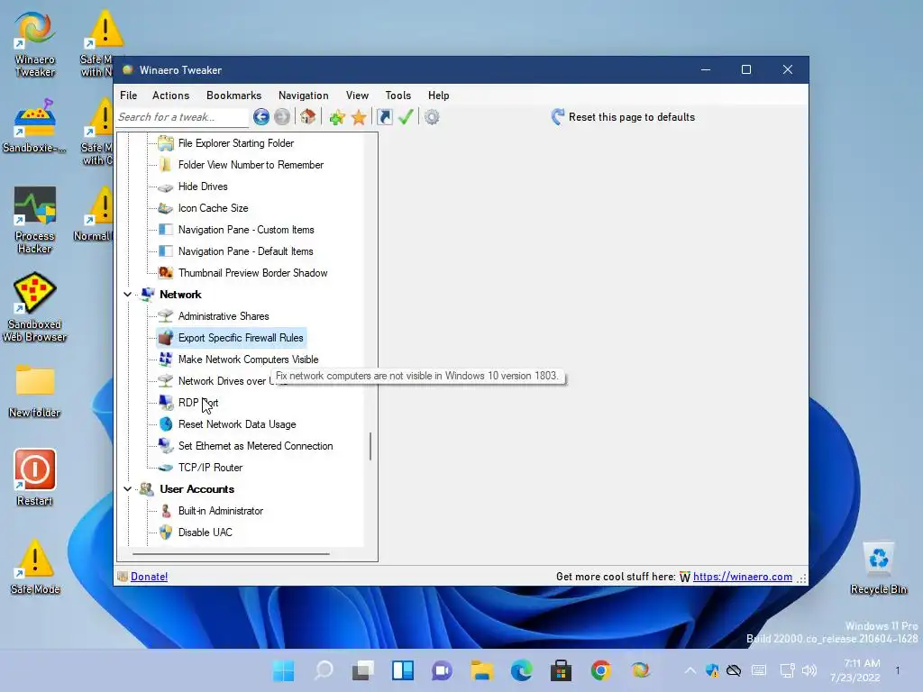
Task: Click the Search for a tweak field
Action: [182, 117]
